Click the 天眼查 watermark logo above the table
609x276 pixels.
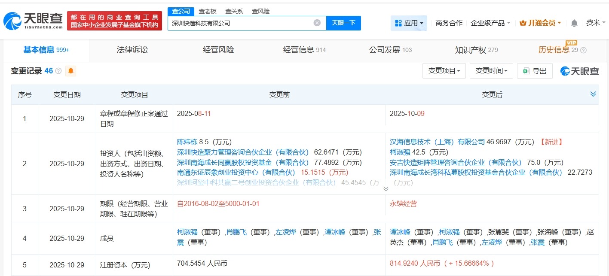coord(579,70)
